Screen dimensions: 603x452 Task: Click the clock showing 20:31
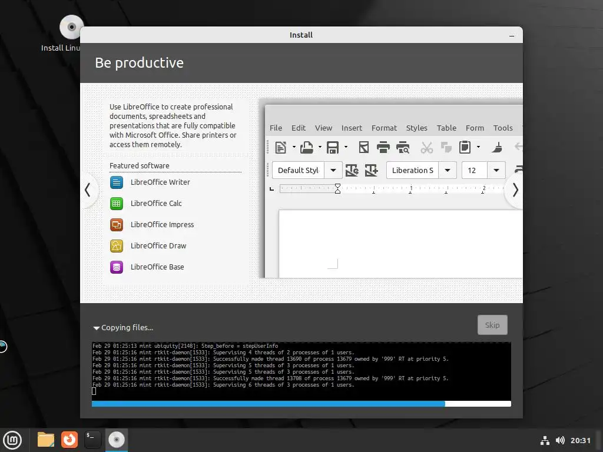(x=580, y=440)
